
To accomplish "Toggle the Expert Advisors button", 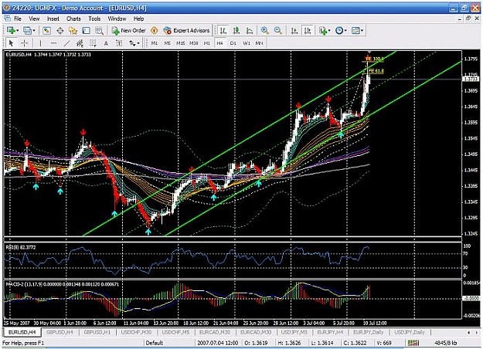I will click(187, 30).
